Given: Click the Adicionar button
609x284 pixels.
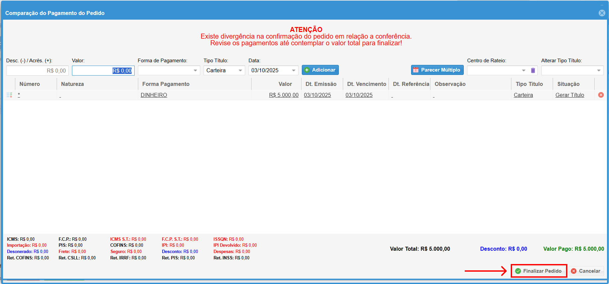Looking at the screenshot, I should coord(320,70).
